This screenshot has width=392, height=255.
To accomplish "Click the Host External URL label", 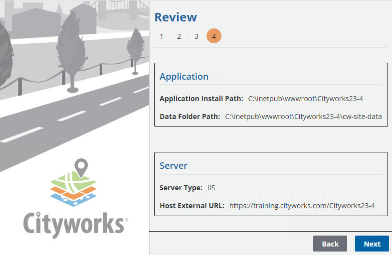I will (192, 206).
